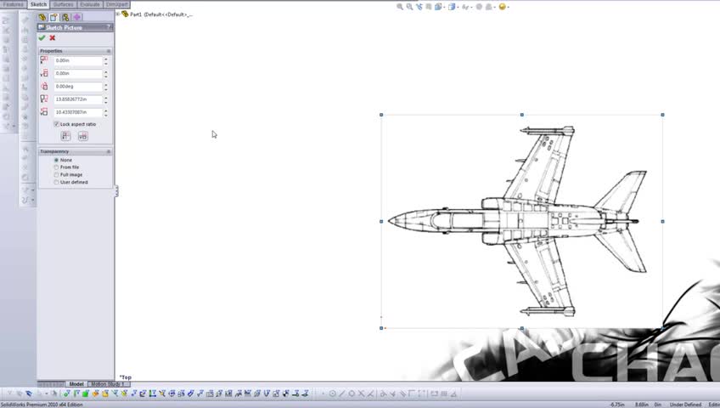Collapse the Transparency section
This screenshot has width=720, height=408.
(109, 151)
